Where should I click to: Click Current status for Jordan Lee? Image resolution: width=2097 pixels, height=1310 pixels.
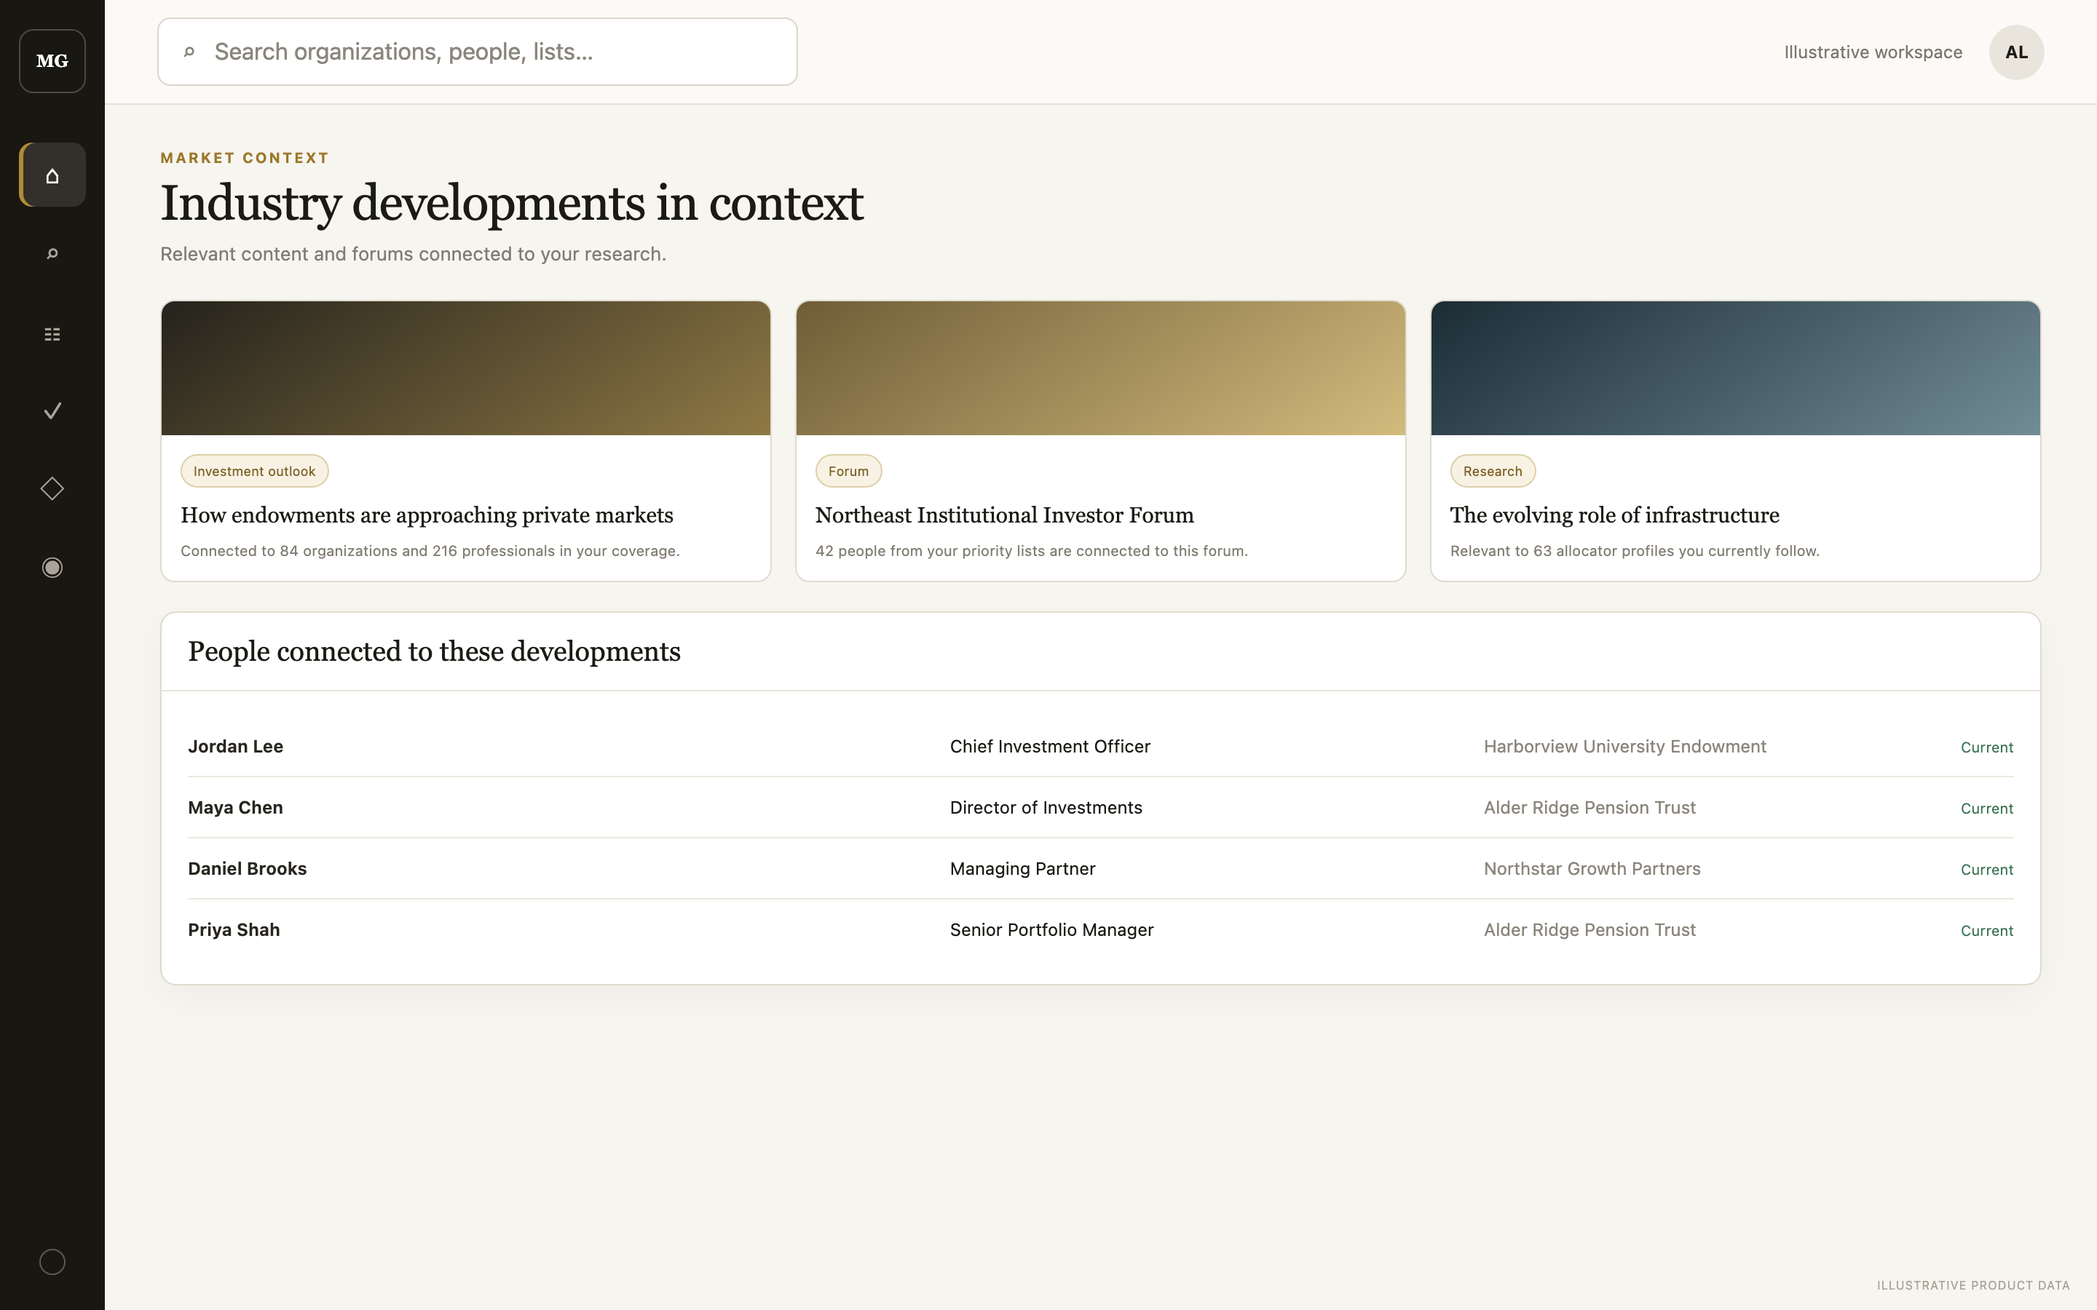pos(1987,747)
